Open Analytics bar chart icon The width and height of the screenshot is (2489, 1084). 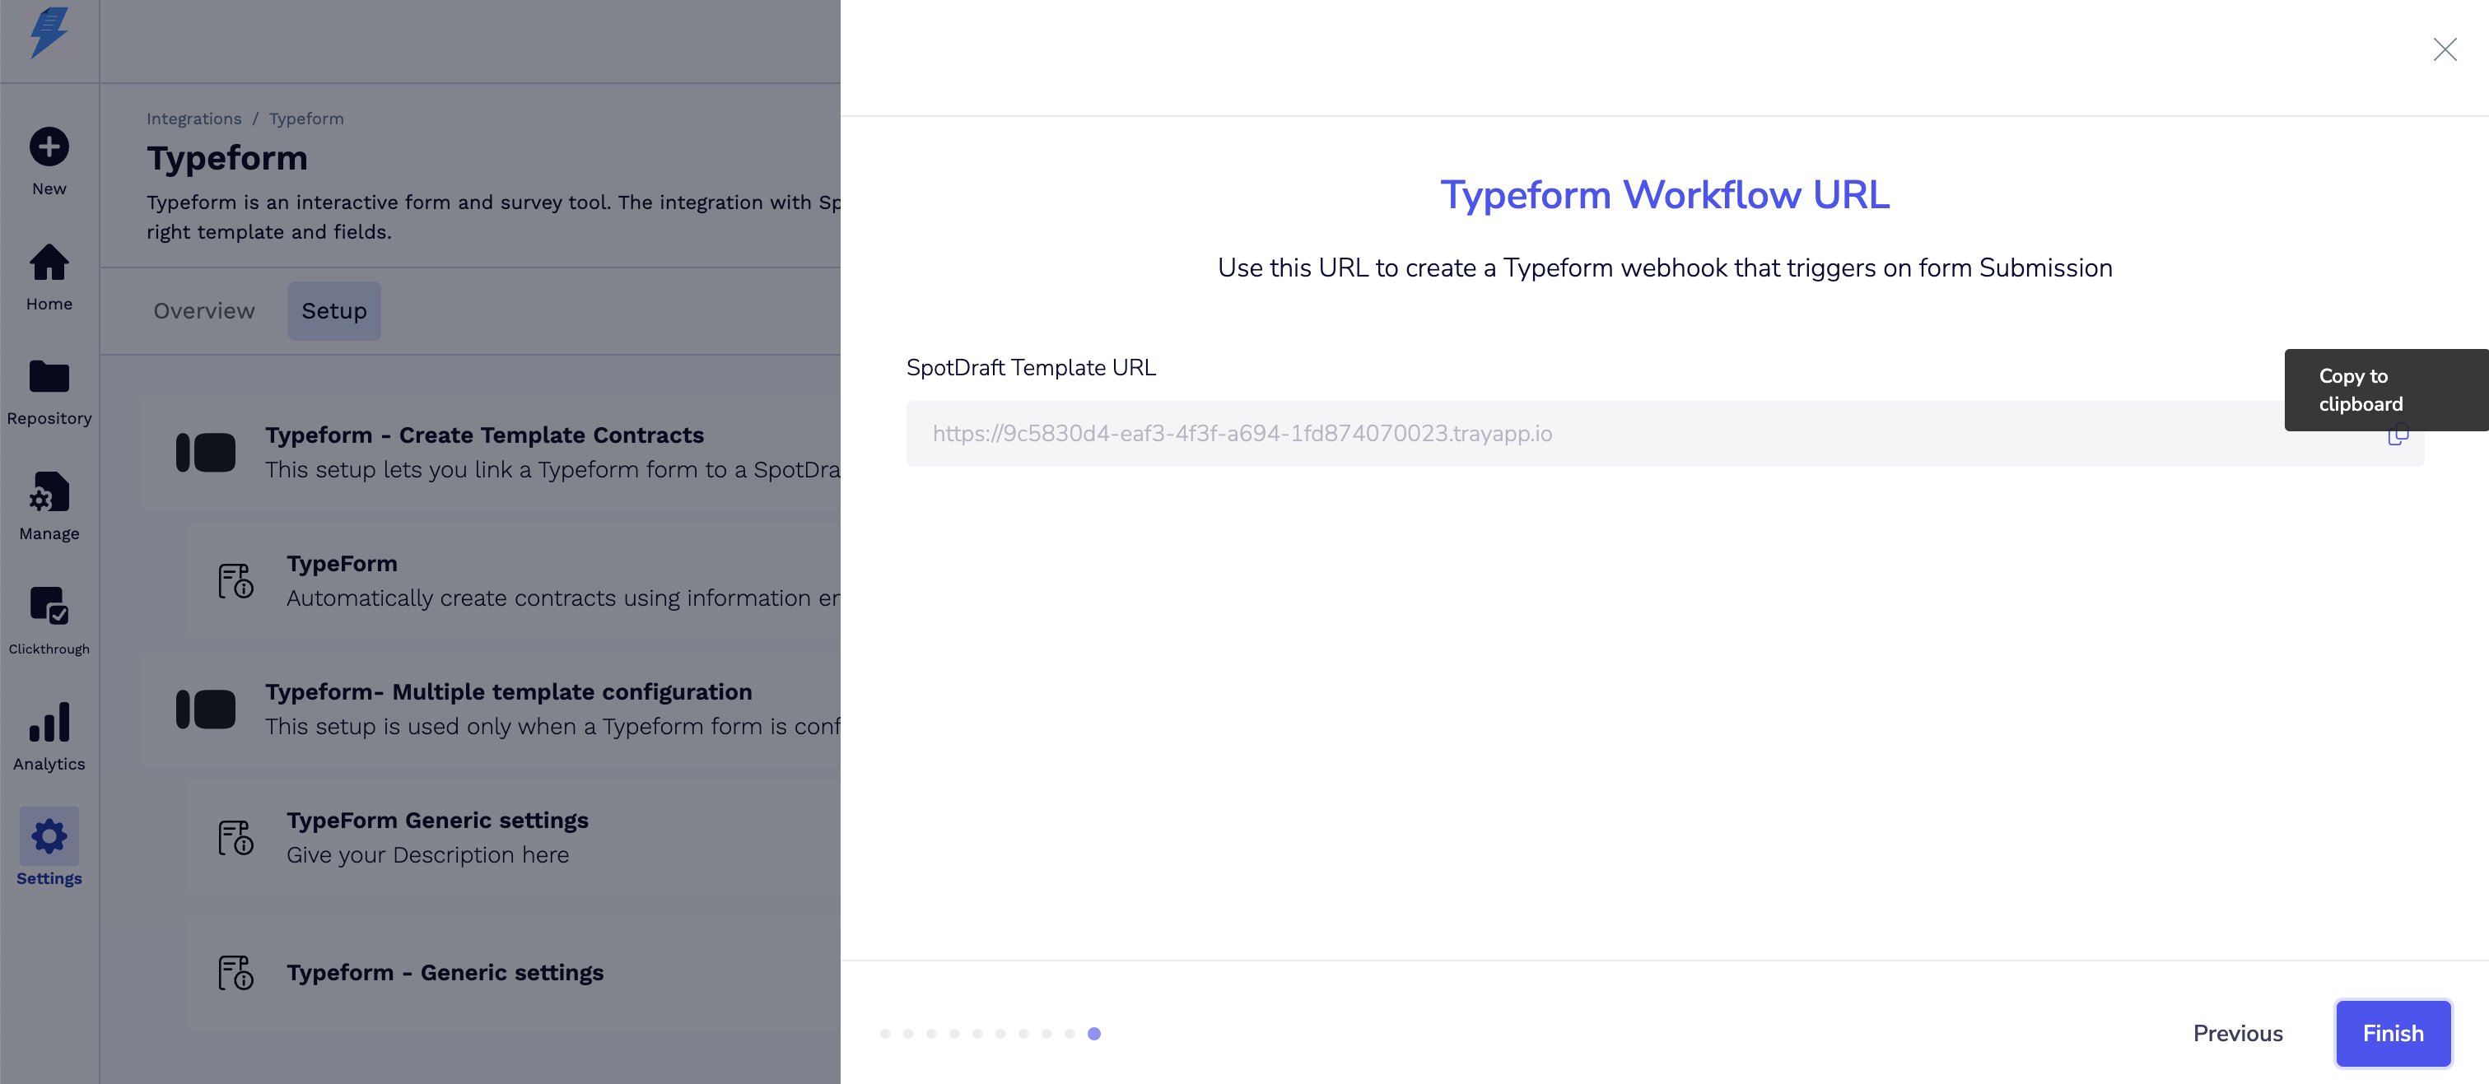click(x=49, y=722)
